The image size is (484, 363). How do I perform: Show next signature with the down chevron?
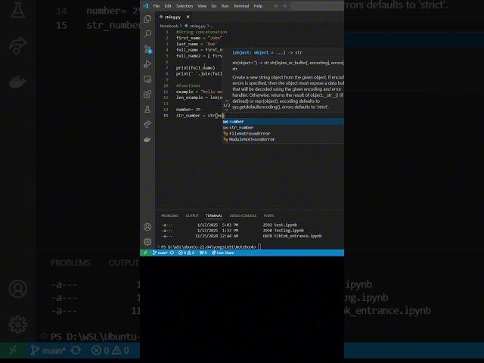pyautogui.click(x=227, y=110)
